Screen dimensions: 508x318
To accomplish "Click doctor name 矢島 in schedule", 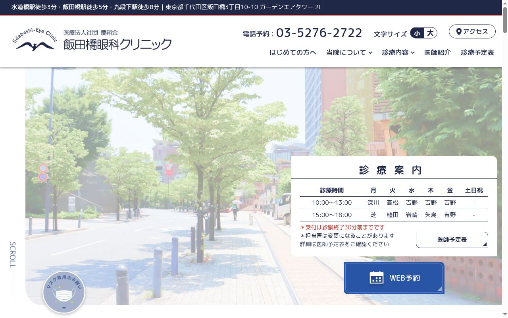I will (x=431, y=215).
